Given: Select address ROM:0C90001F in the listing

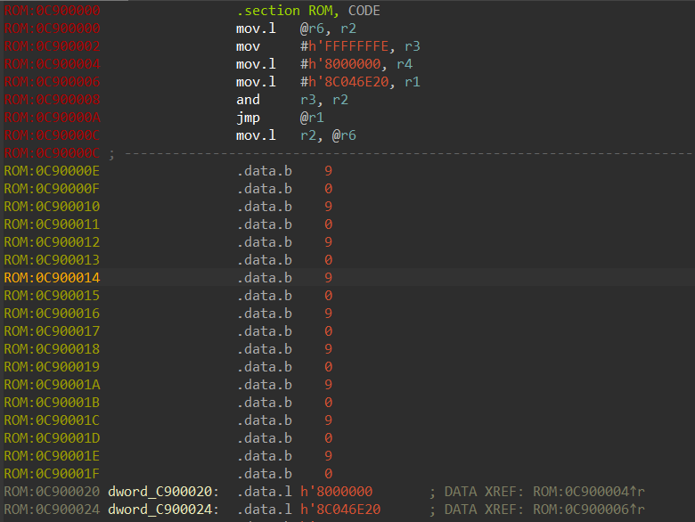Looking at the screenshot, I should pyautogui.click(x=52, y=474).
